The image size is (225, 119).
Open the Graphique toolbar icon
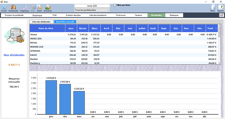(x=24, y=8)
